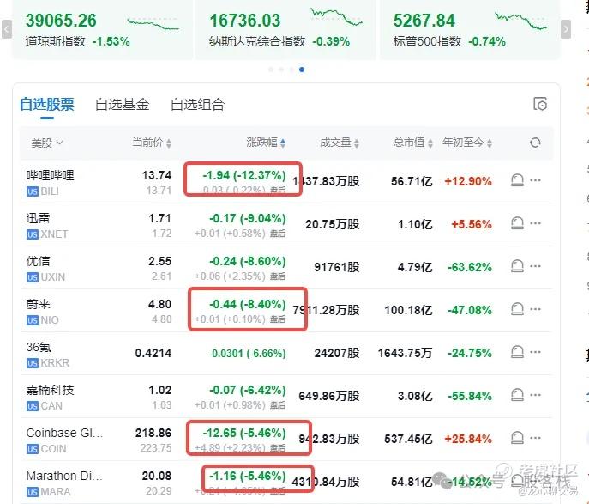Select the first carousel page dot
589x504 pixels.
[271, 70]
